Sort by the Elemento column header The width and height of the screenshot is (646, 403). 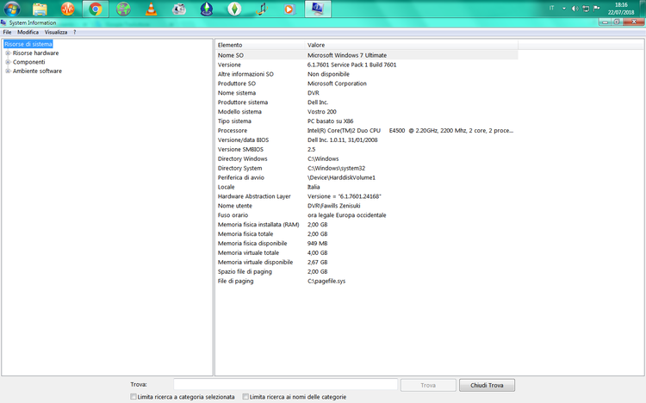260,45
